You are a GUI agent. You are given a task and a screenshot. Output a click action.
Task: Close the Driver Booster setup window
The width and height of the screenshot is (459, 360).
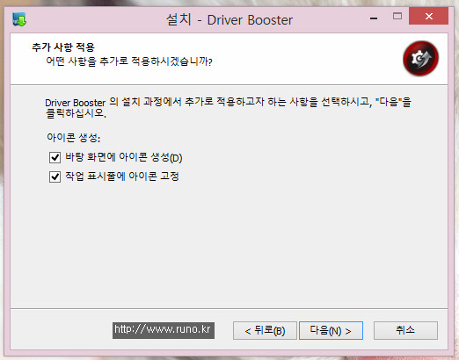coord(428,17)
